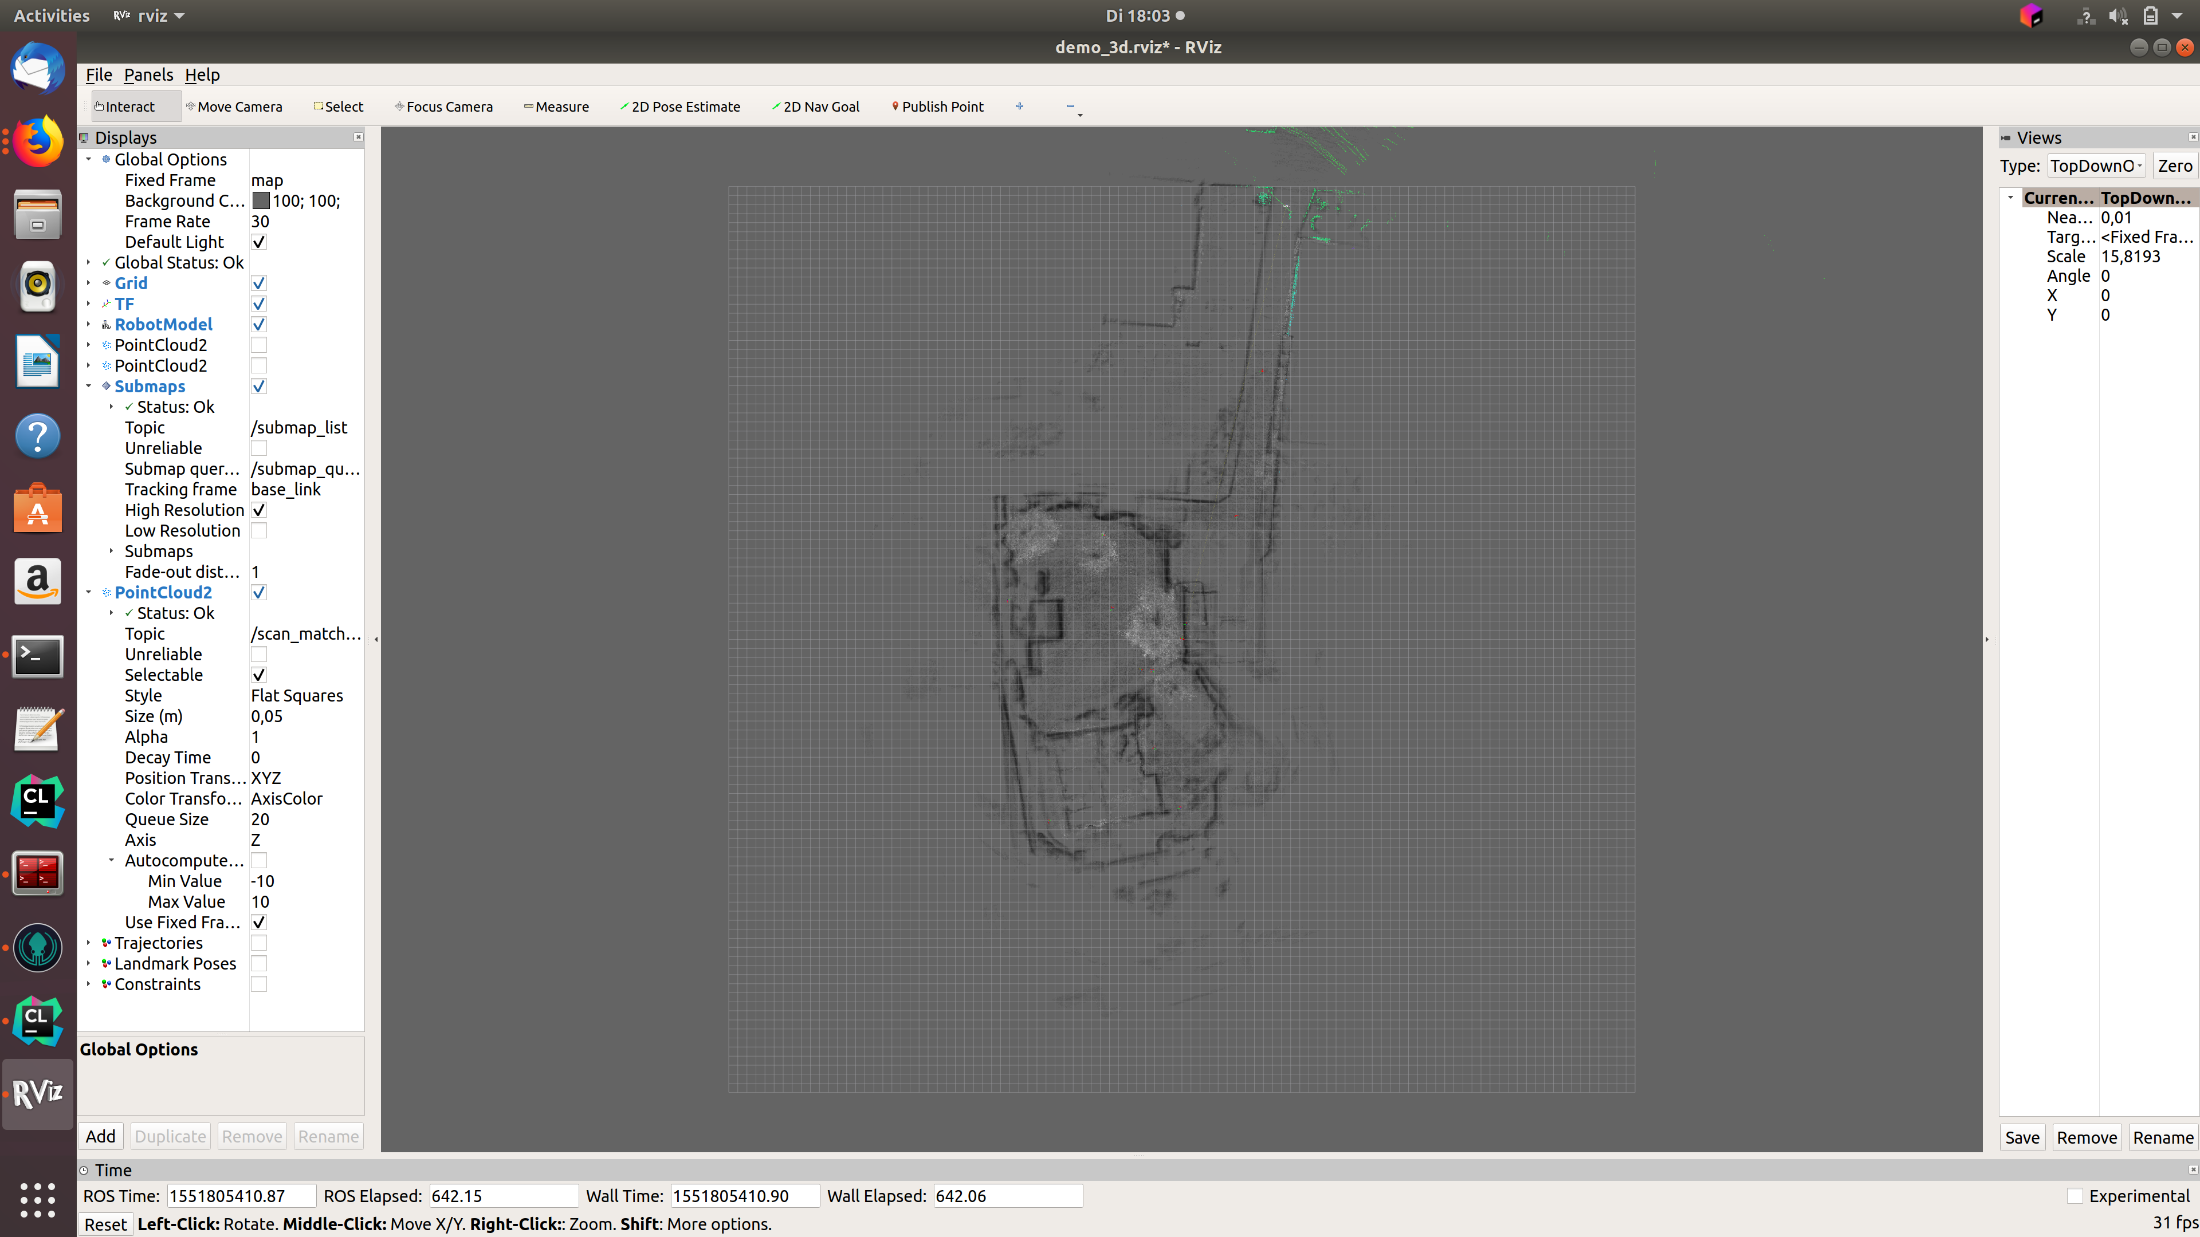
Task: Expand the RobotModel tree item
Action: pyautogui.click(x=89, y=324)
